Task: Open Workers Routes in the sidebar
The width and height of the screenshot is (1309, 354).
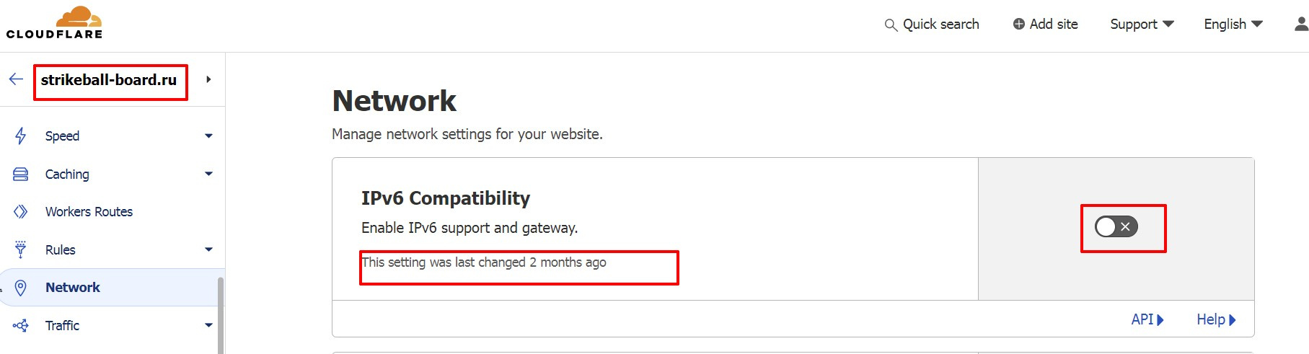Action: coord(89,211)
